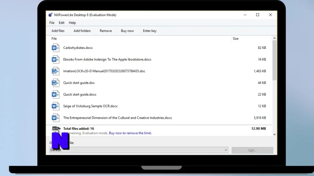Viewport: 314px width, 176px height.
Task: Click the 82 KB size value
Action: point(262,48)
